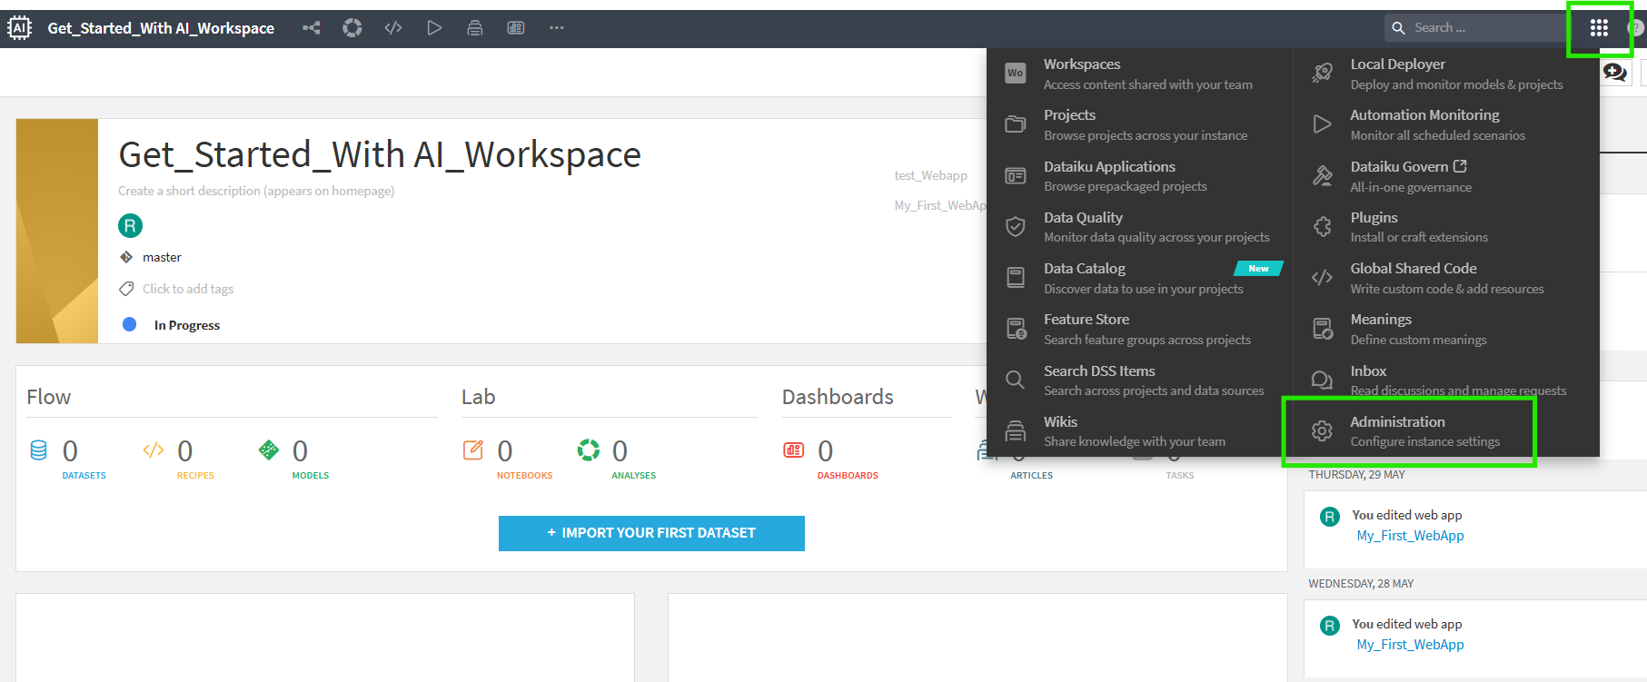Open Models count in Flow section
The height and width of the screenshot is (682, 1647).
click(x=294, y=459)
